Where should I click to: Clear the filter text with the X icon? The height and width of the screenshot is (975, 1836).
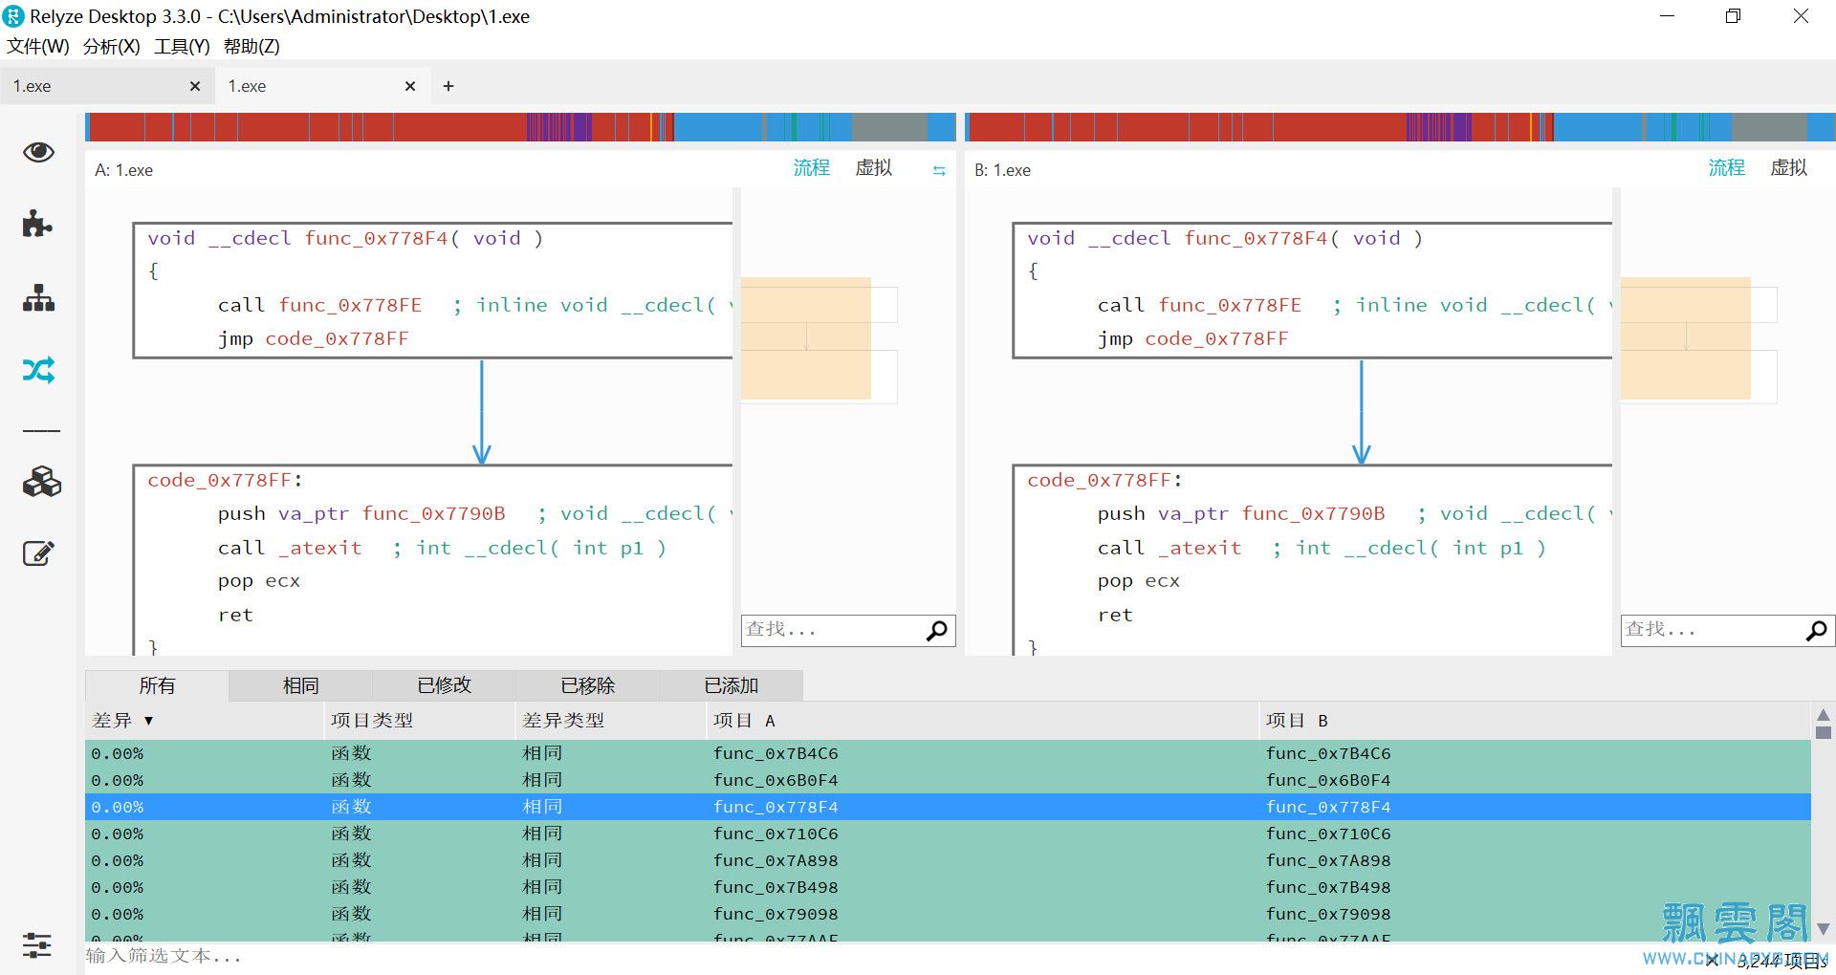coord(1712,961)
